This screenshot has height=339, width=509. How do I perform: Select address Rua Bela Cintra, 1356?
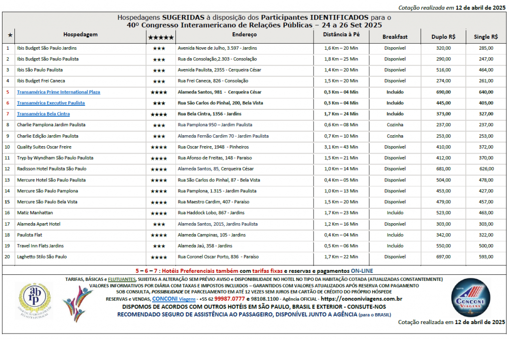pyautogui.click(x=209, y=114)
